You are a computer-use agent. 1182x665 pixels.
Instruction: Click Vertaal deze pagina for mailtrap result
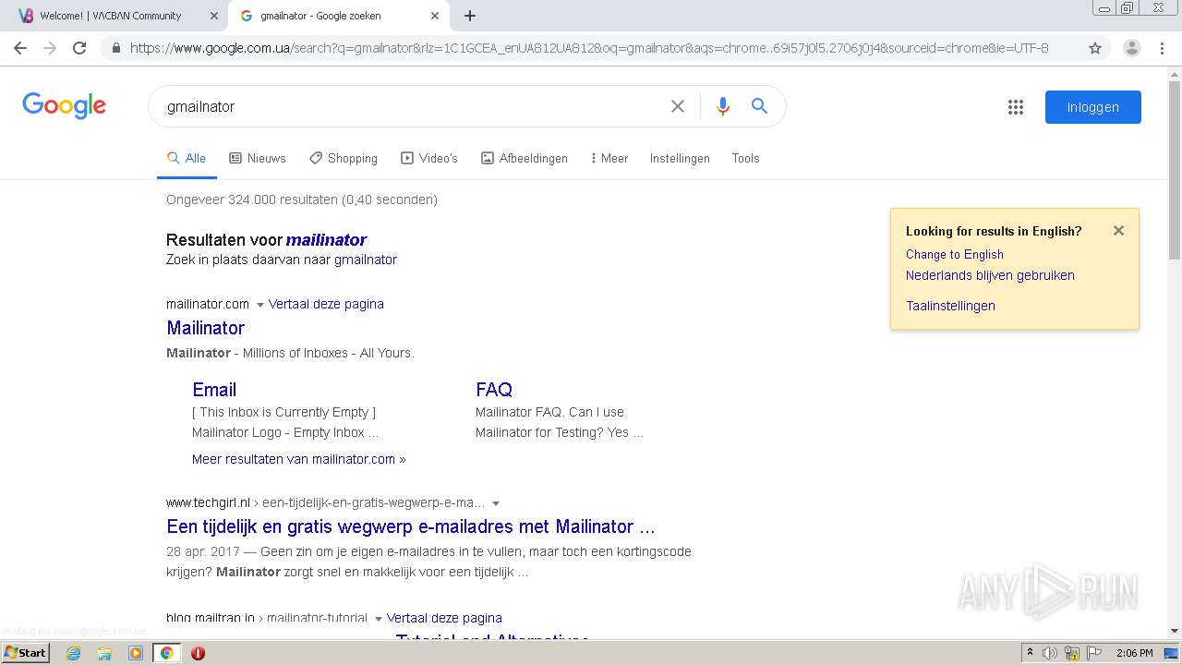444,618
